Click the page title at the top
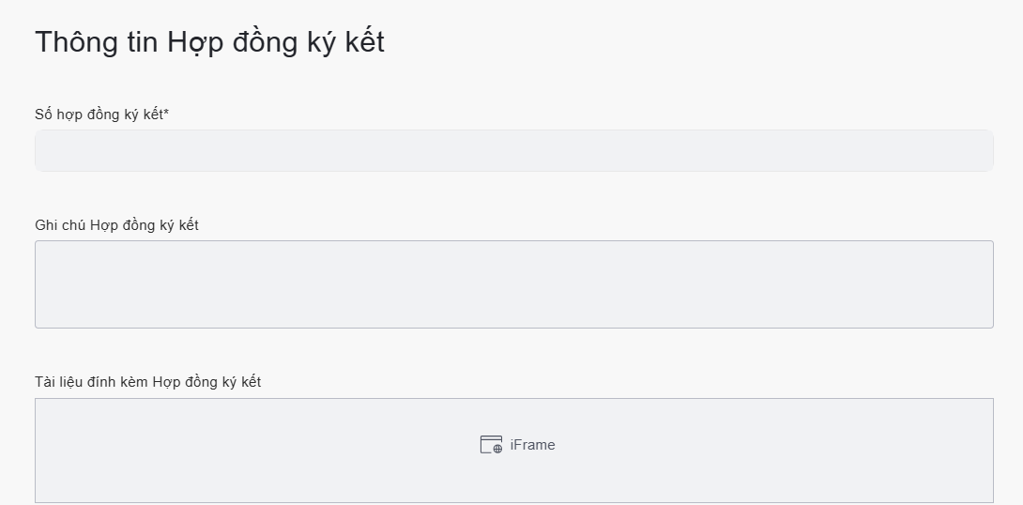The image size is (1023, 505). tap(209, 42)
